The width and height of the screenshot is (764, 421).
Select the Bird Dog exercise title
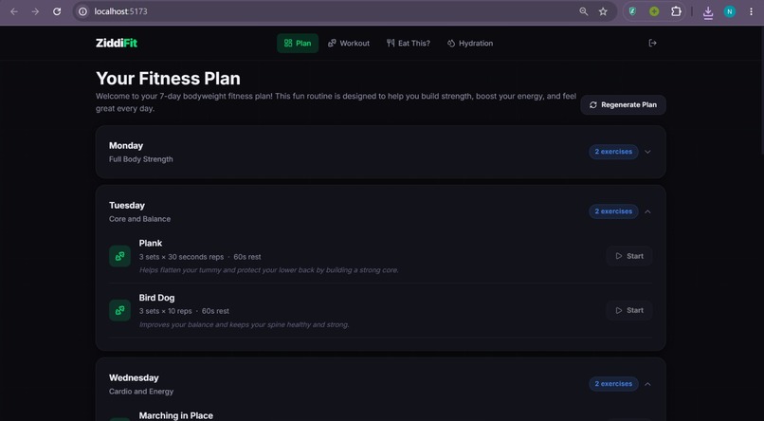(157, 298)
